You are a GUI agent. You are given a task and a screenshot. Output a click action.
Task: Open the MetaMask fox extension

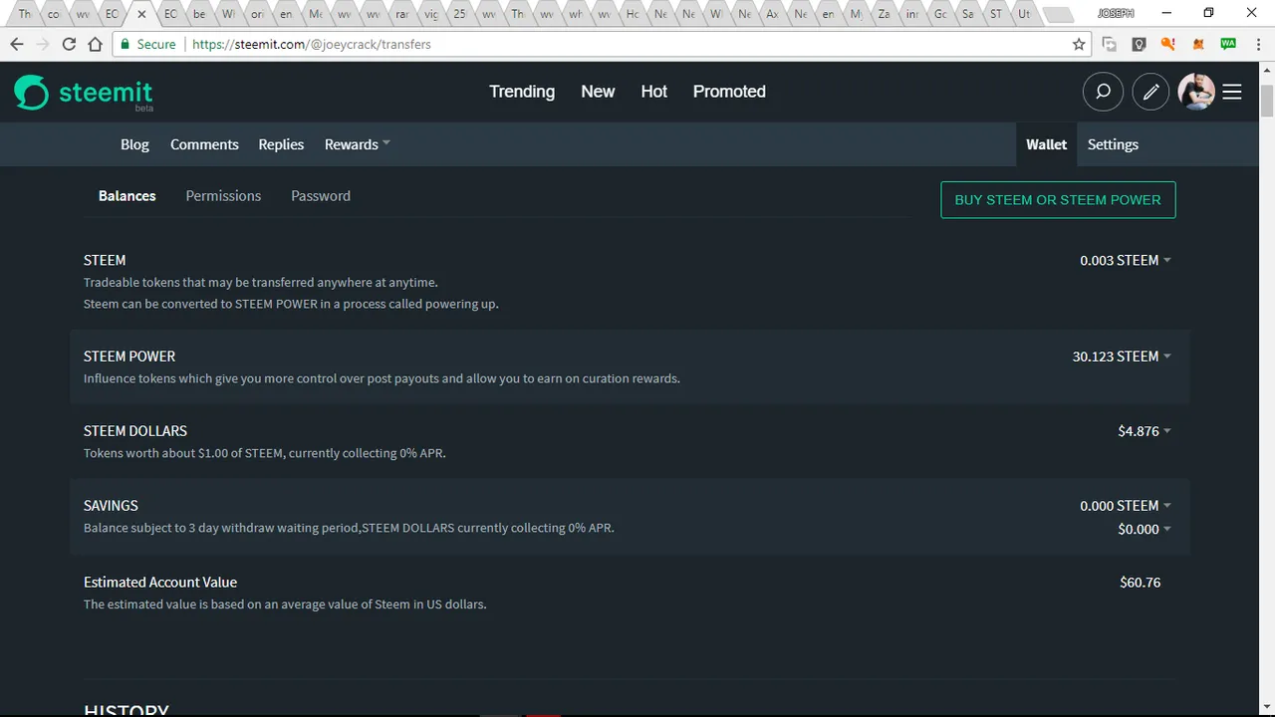coord(1199,44)
